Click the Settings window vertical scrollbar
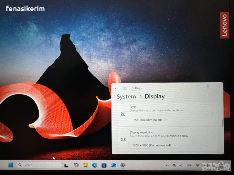This screenshot has height=175, width=234. pos(223,123)
